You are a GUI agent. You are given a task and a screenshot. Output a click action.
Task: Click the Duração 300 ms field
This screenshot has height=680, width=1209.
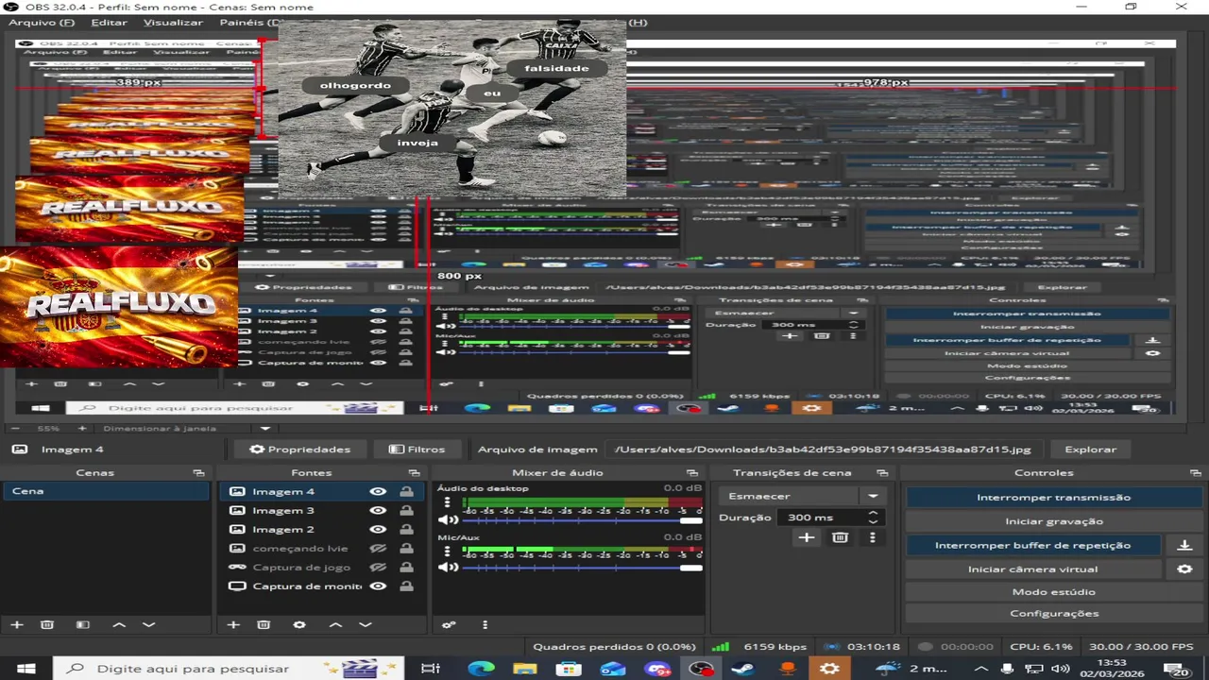coord(820,518)
